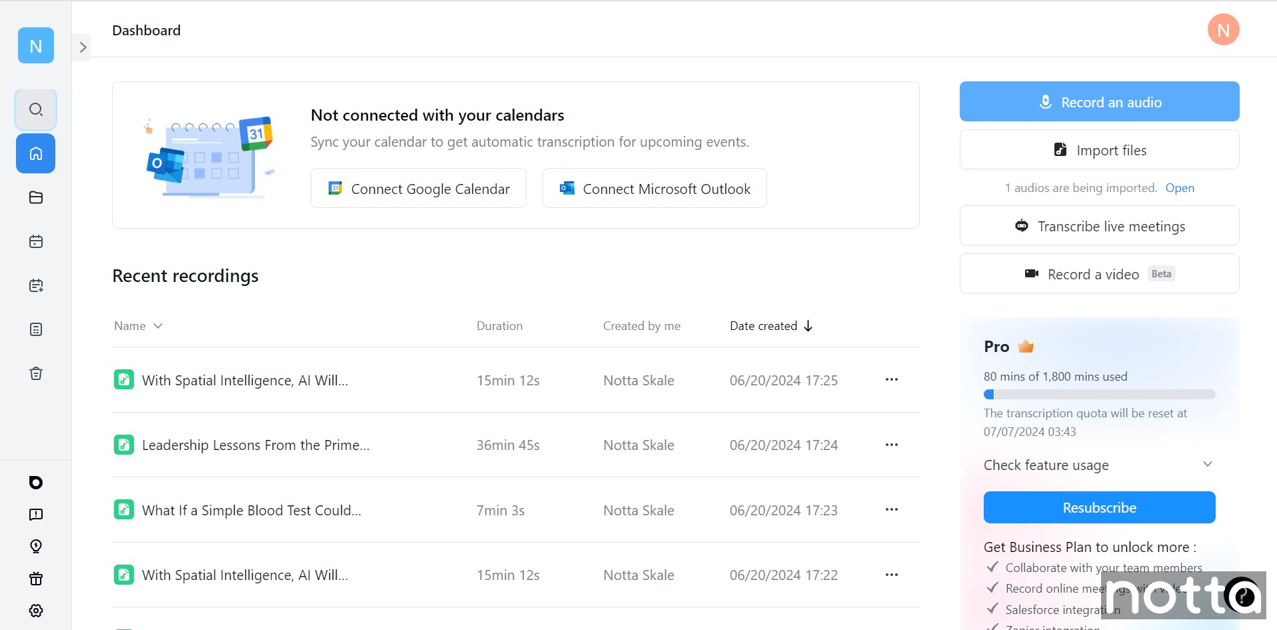This screenshot has height=630, width=1277.
Task: Click the Resubscribe button
Action: point(1100,507)
